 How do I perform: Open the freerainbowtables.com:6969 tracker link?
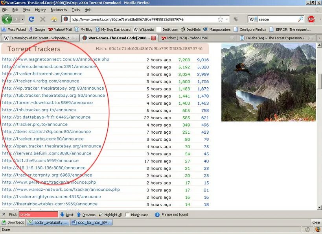coord(50,204)
